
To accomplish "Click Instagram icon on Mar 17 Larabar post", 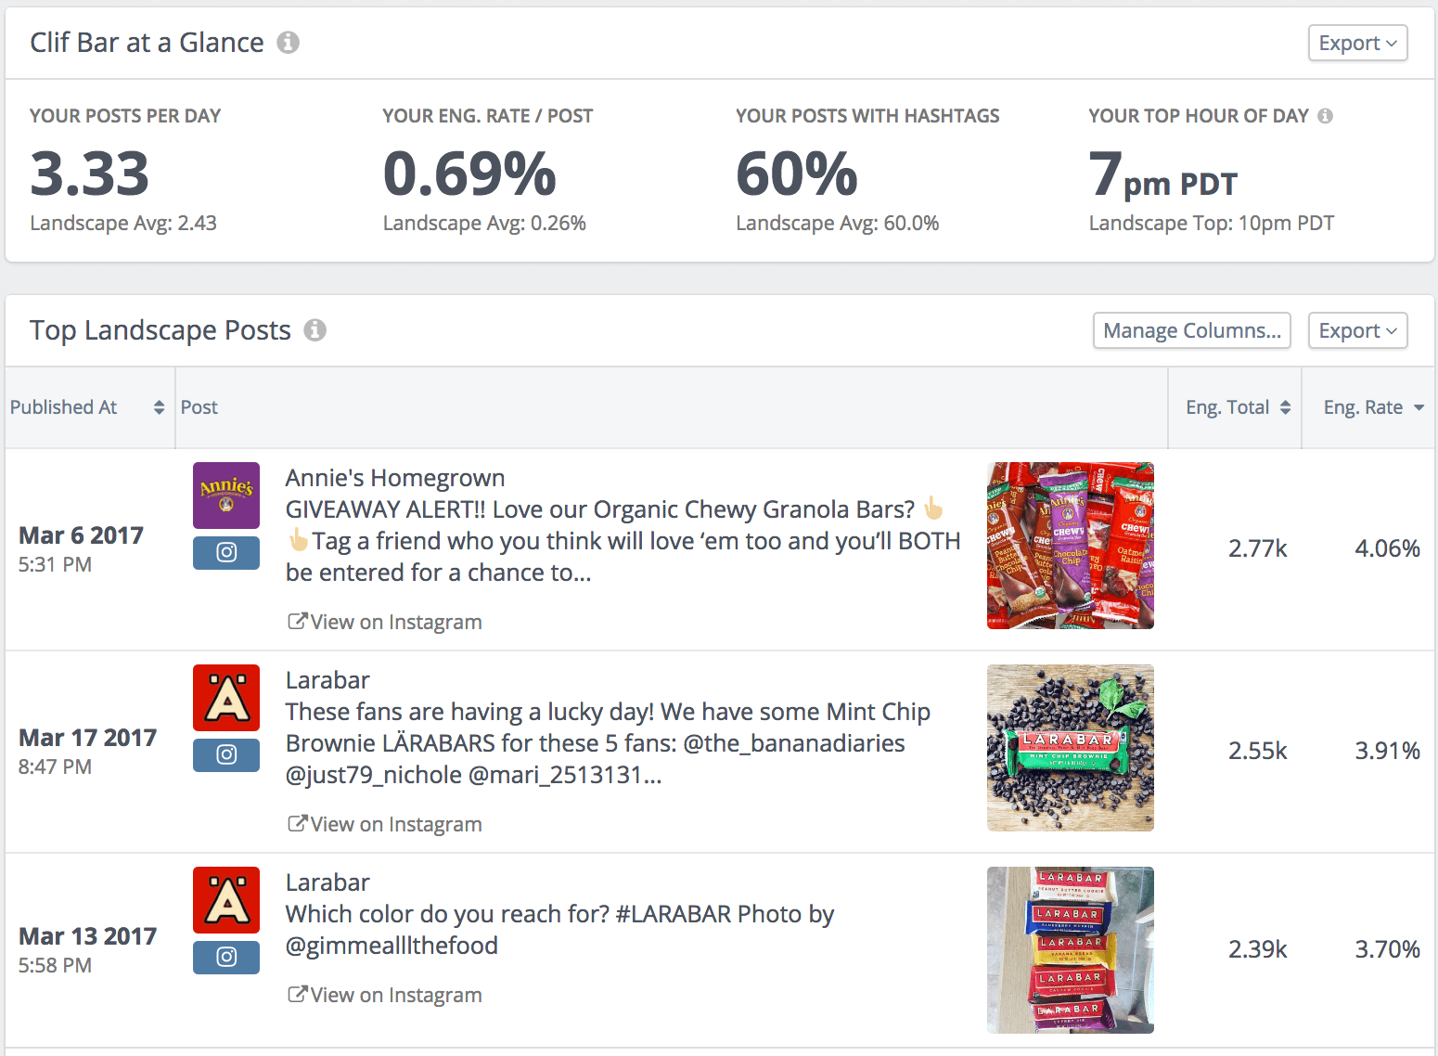I will point(226,755).
